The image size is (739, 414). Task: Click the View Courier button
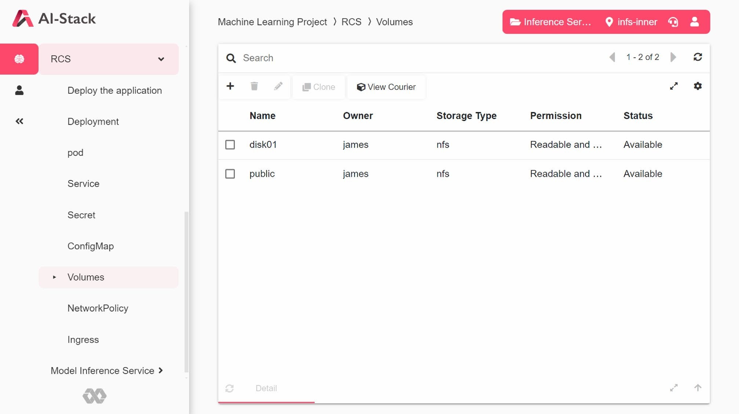pos(386,87)
